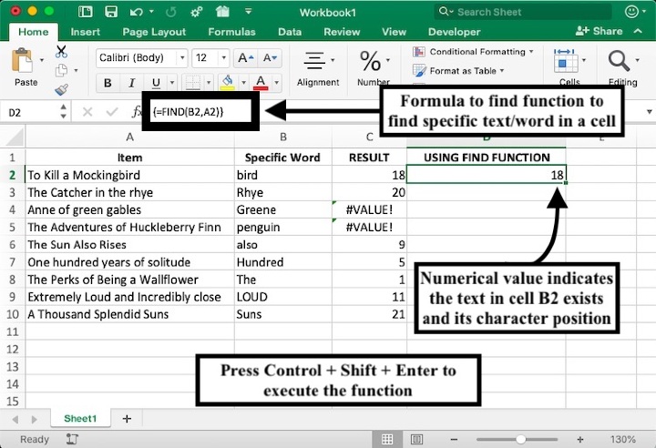Viewport: 656px width, 448px height.
Task: Select cell A2 To Kill a Mockingbird
Action: pos(130,175)
